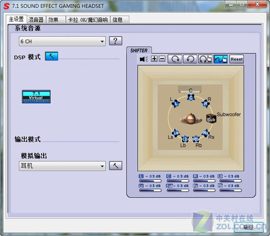This screenshot has height=236, width=270.
Task: Rotate speakers counterclockwise with the rotation icon
Action: tap(190, 59)
